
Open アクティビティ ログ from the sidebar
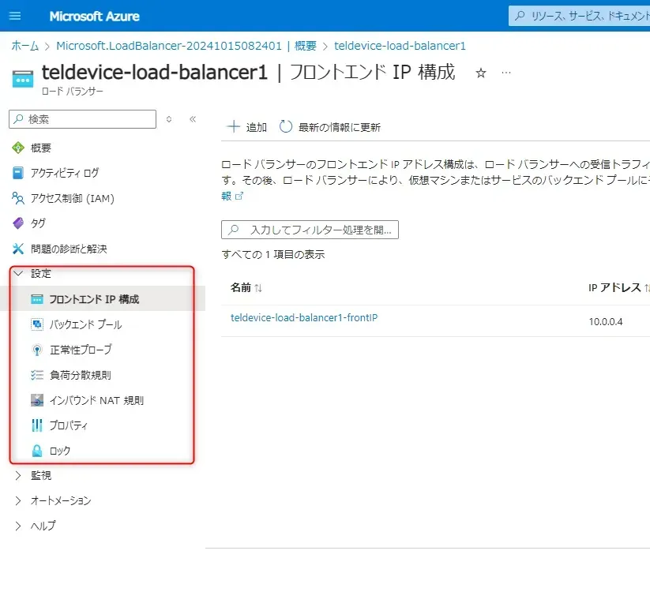click(x=65, y=173)
